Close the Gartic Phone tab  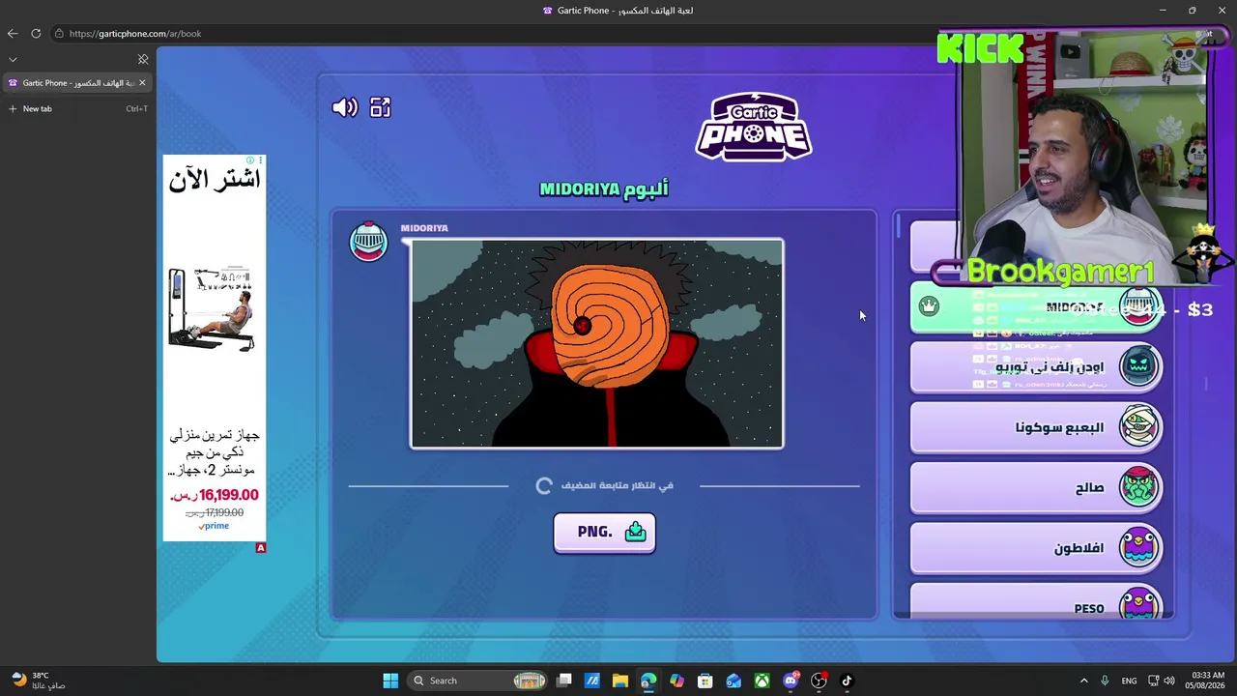click(x=142, y=83)
